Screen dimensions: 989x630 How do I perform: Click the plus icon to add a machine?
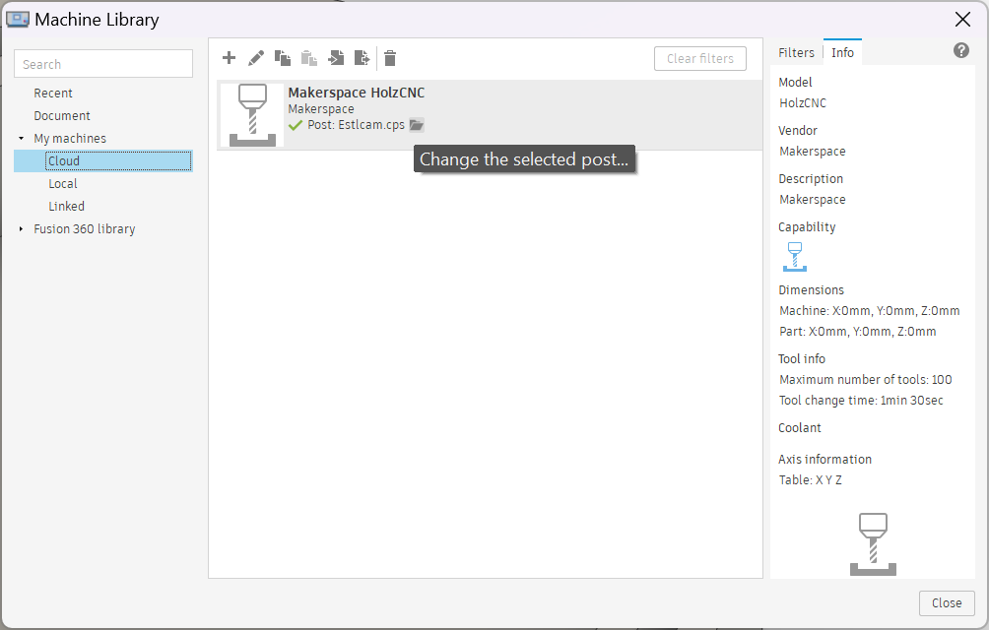pos(230,58)
